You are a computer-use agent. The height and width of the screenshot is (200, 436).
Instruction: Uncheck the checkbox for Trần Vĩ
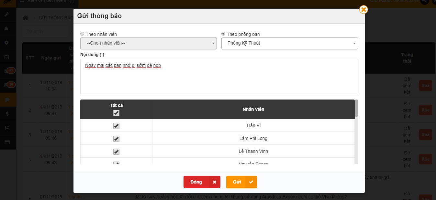pyautogui.click(x=116, y=126)
